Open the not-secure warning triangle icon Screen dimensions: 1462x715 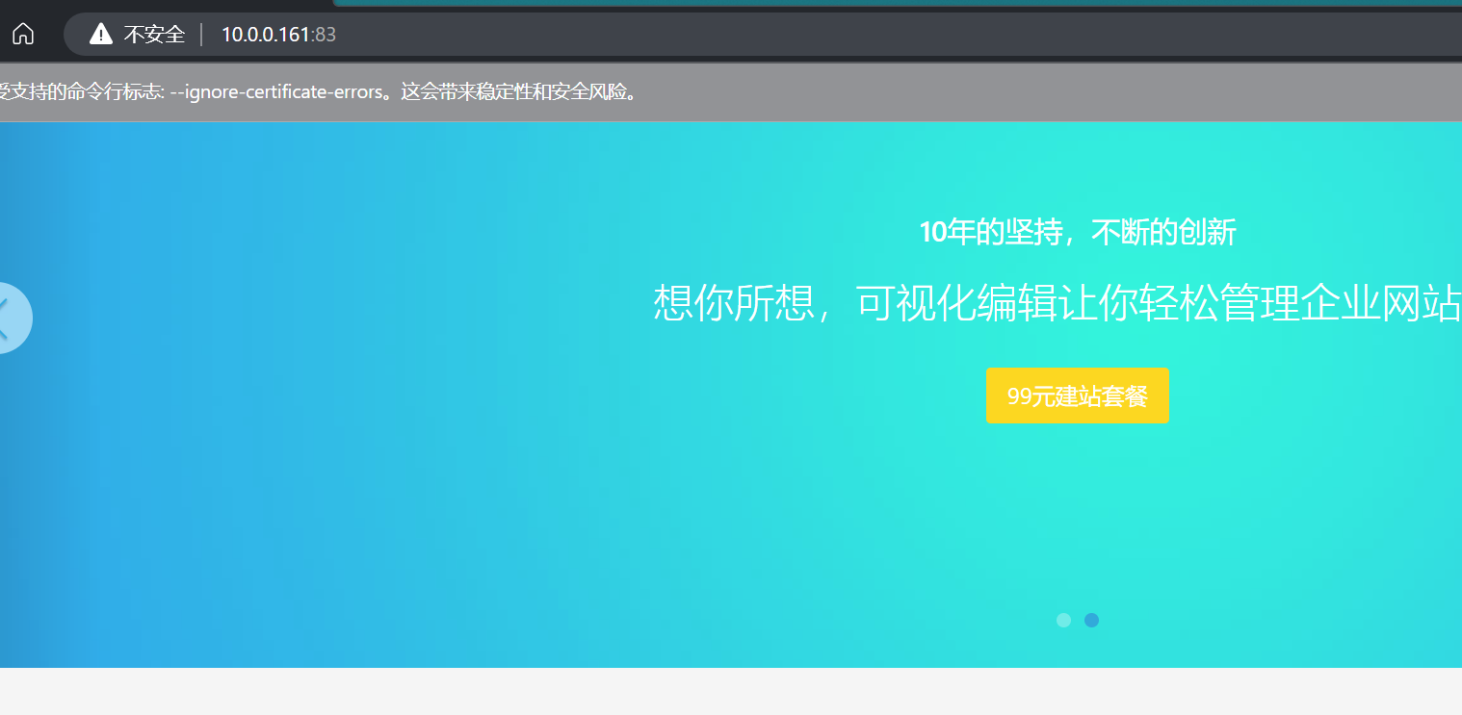(101, 35)
